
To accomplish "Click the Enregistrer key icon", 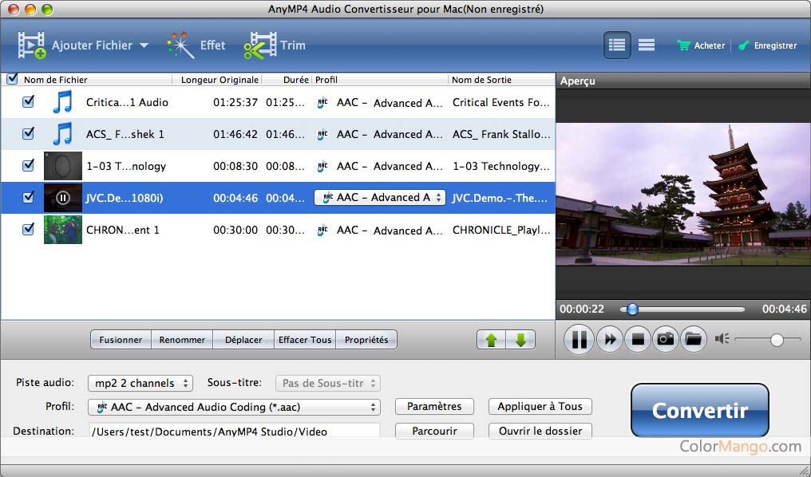I will [x=744, y=45].
